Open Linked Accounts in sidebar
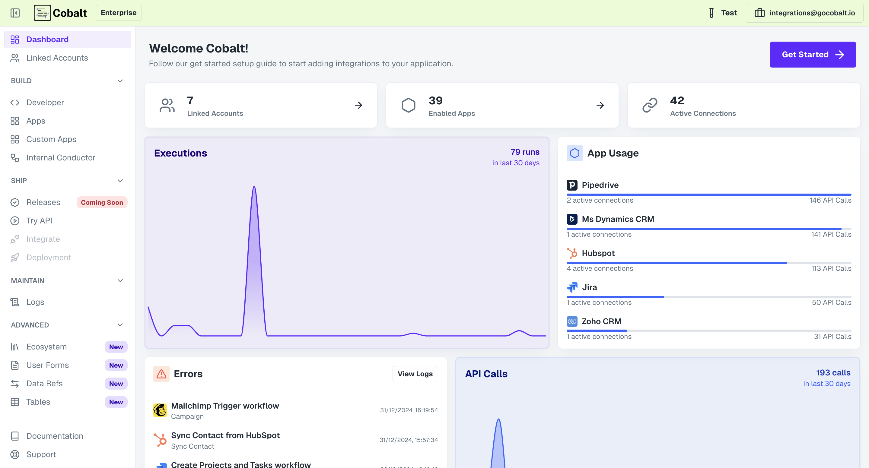The height and width of the screenshot is (468, 869). (57, 58)
